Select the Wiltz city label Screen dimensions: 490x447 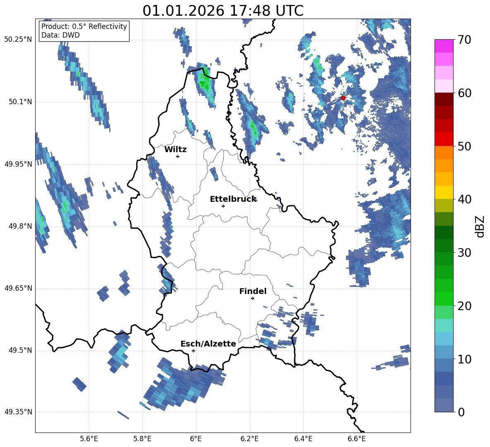point(175,150)
